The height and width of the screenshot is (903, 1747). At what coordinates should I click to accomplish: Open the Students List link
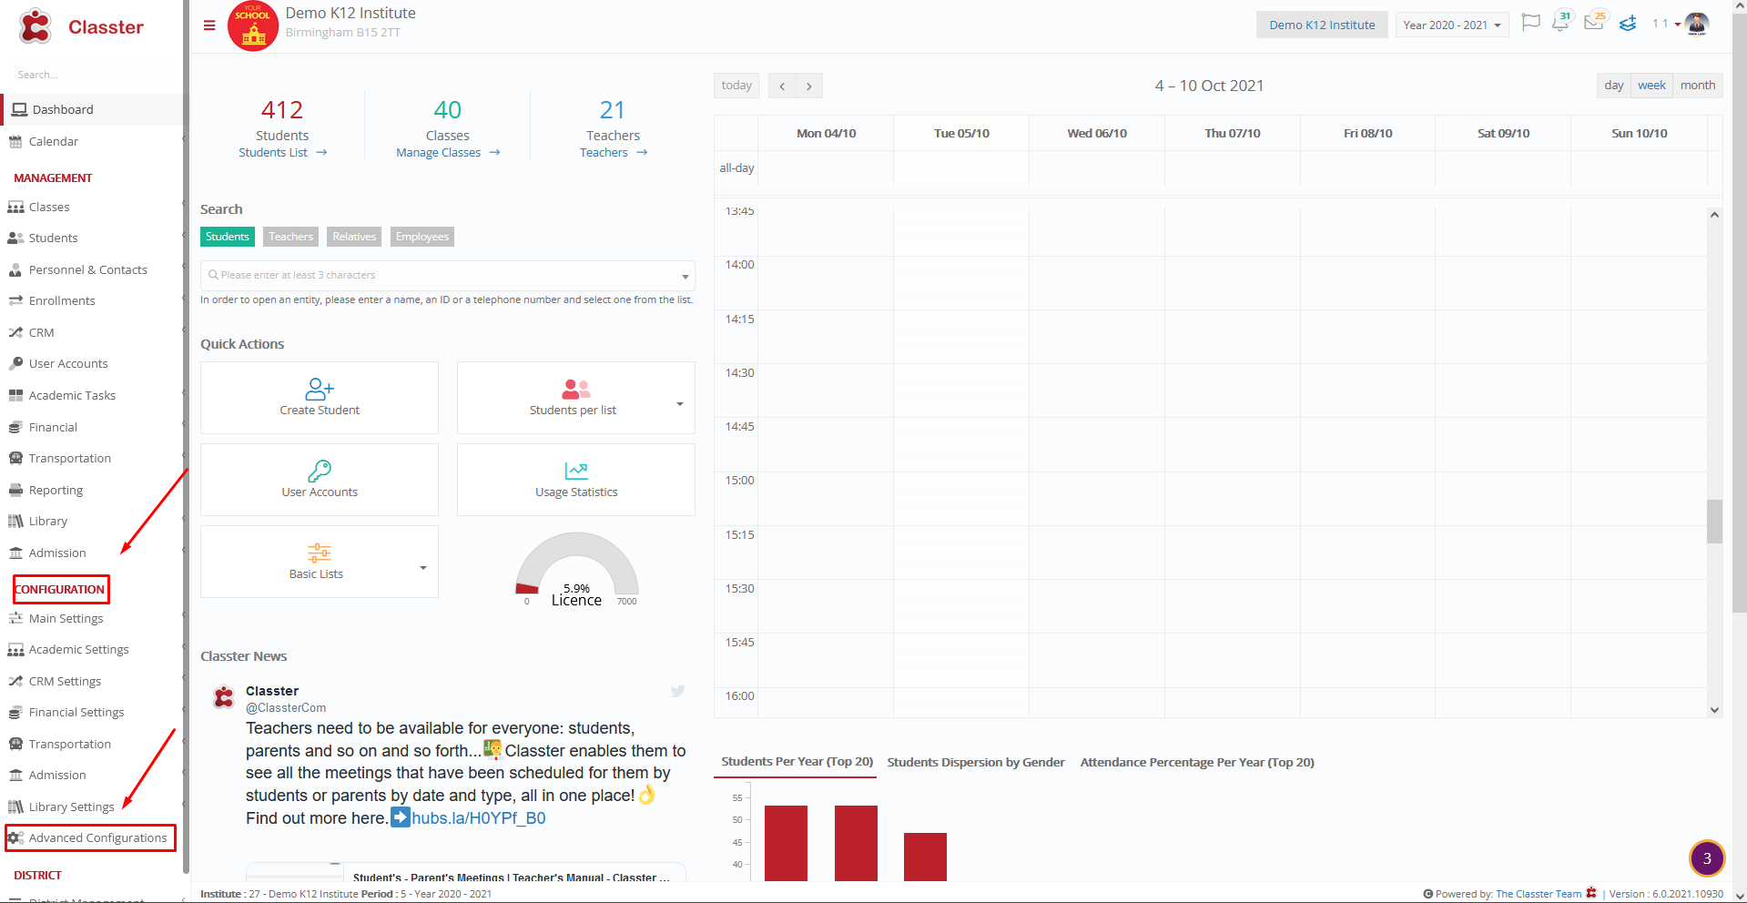tap(282, 153)
